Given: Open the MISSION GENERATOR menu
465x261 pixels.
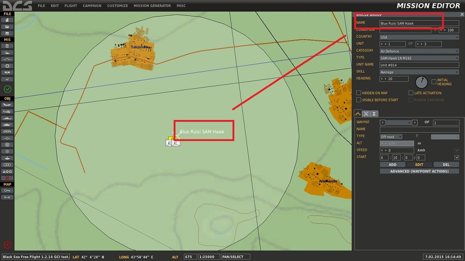Looking at the screenshot, I should point(152,6).
